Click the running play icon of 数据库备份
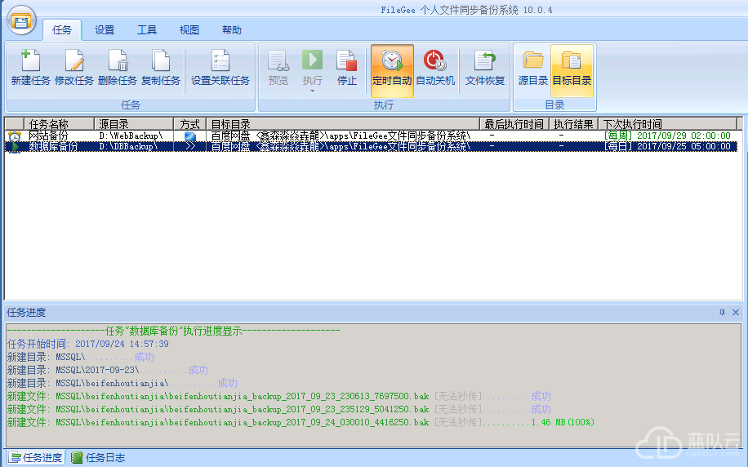This screenshot has height=467, width=748. click(x=15, y=147)
